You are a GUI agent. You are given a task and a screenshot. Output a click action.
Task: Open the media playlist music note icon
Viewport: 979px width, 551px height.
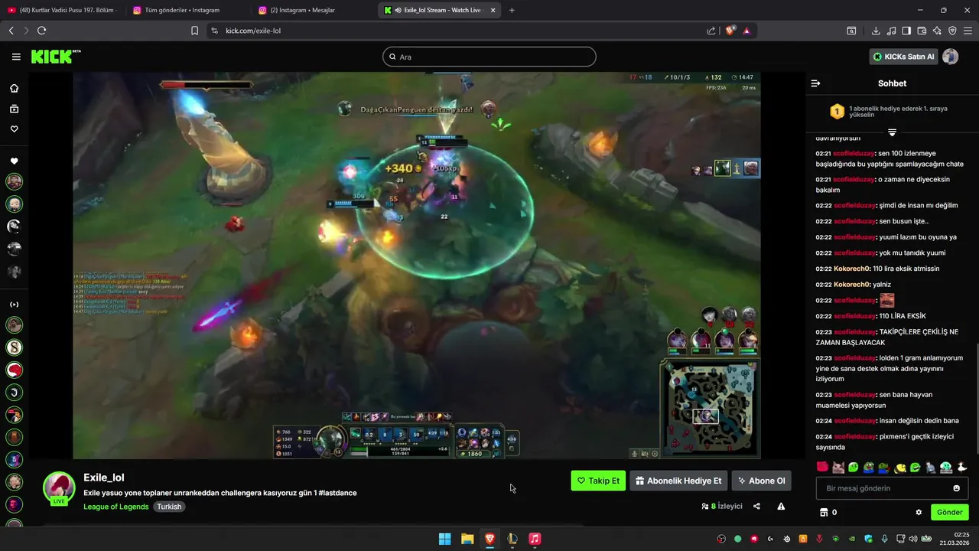(x=891, y=31)
